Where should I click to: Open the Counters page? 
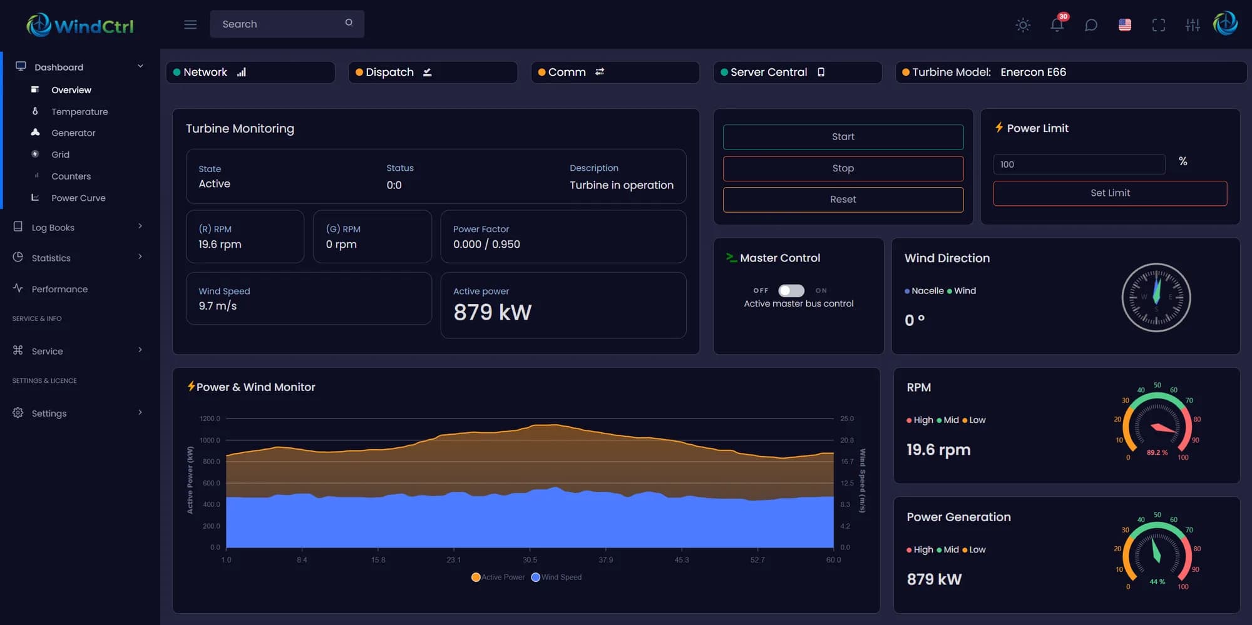[x=71, y=176]
